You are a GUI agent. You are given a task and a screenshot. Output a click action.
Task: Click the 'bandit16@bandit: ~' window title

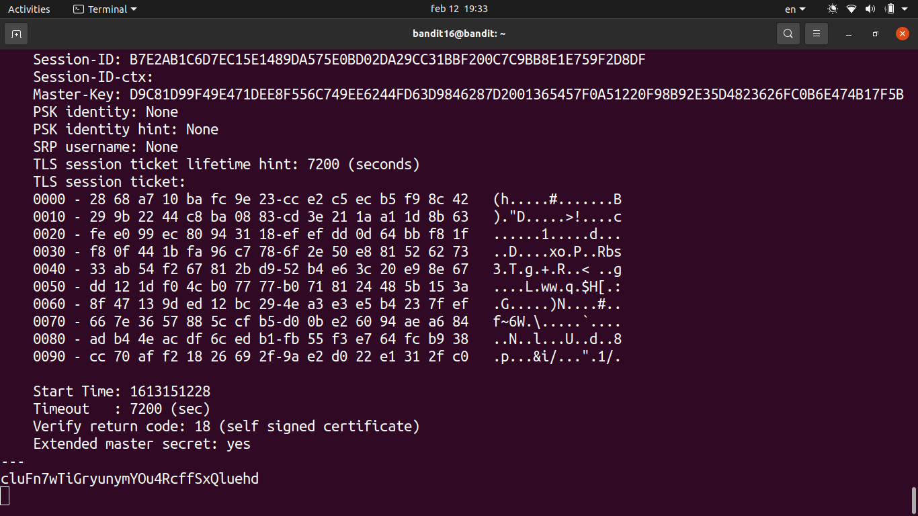pos(459,34)
